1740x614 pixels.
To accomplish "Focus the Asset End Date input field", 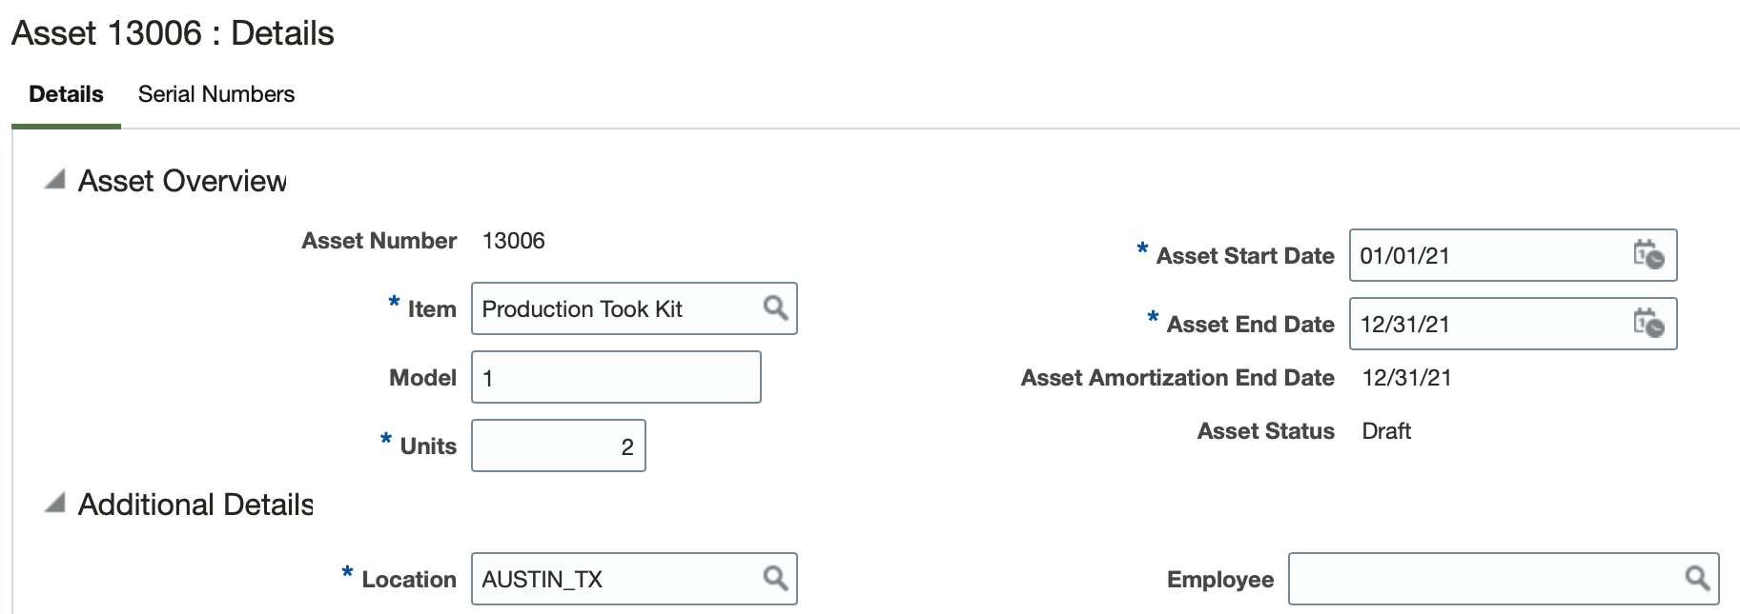I will pyautogui.click(x=1487, y=325).
